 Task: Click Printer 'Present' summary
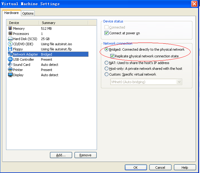click(47, 70)
